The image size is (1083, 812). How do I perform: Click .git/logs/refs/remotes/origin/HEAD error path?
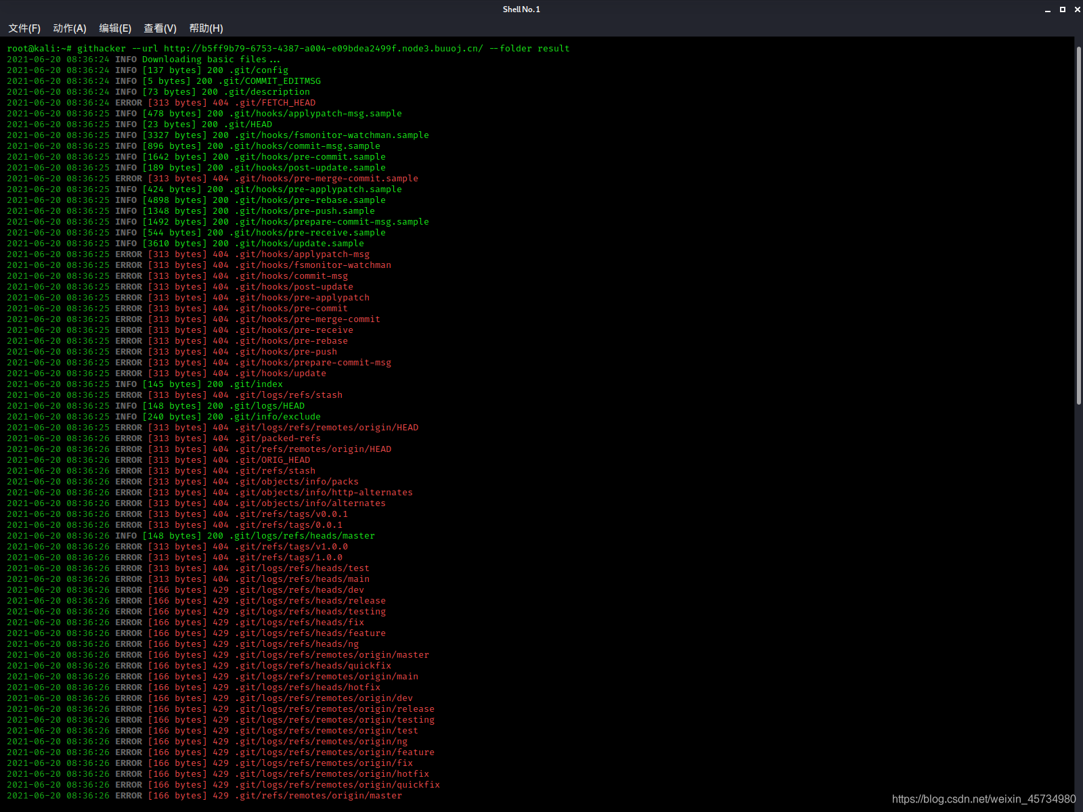[326, 428]
